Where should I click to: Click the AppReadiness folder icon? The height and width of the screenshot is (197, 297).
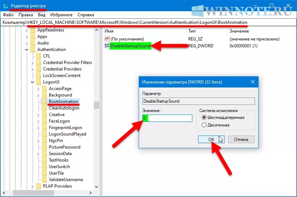point(33,30)
